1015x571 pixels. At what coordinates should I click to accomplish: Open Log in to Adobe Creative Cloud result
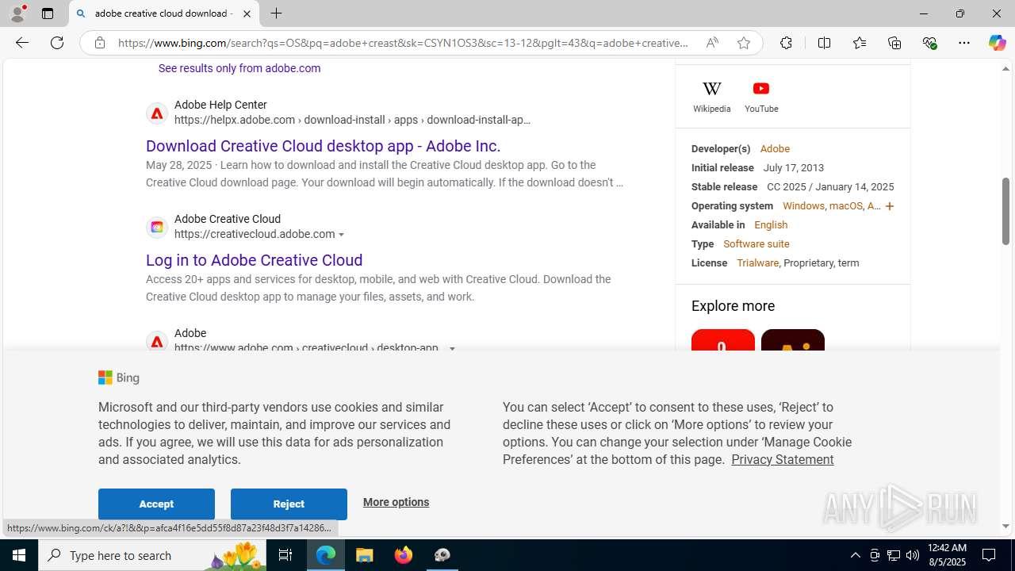tap(254, 260)
